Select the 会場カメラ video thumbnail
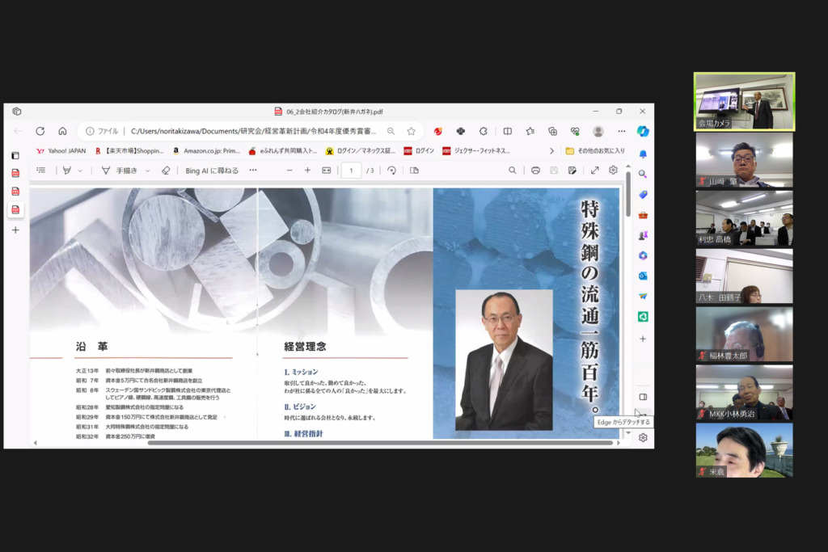This screenshot has width=828, height=552. pyautogui.click(x=744, y=101)
